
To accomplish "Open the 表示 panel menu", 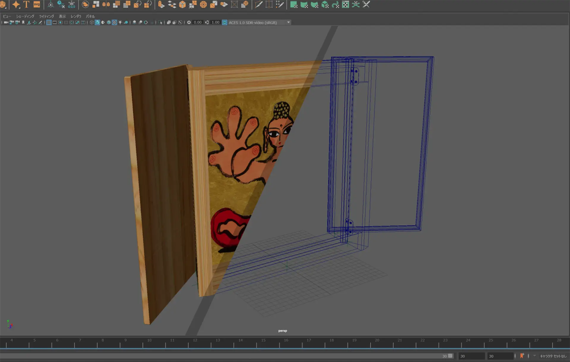I will tap(62, 16).
